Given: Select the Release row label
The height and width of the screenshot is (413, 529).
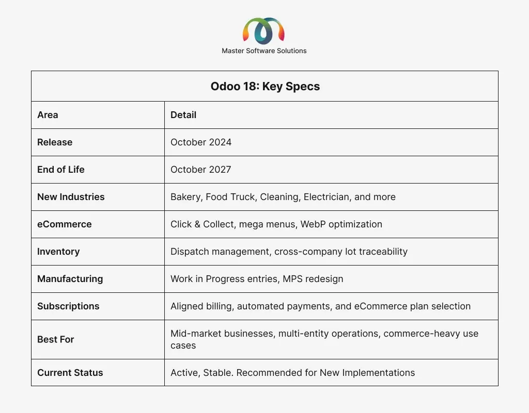Looking at the screenshot, I should click(x=55, y=142).
